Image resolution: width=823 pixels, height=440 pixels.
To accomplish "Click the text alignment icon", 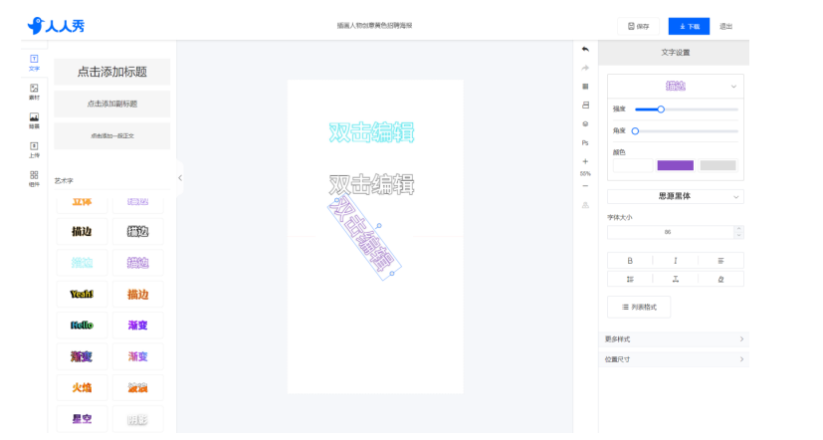I will click(x=720, y=261).
